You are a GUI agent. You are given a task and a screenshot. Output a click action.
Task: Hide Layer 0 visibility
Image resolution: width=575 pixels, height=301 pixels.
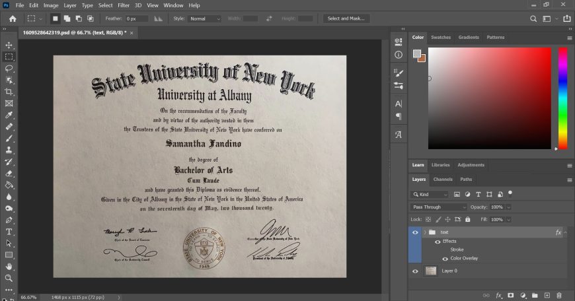(415, 271)
